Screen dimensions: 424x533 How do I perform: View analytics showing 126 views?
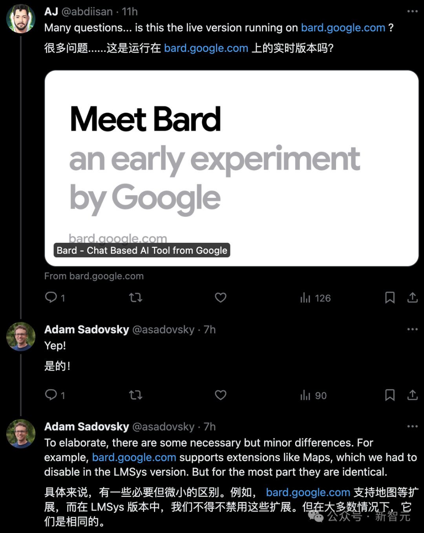tap(315, 298)
